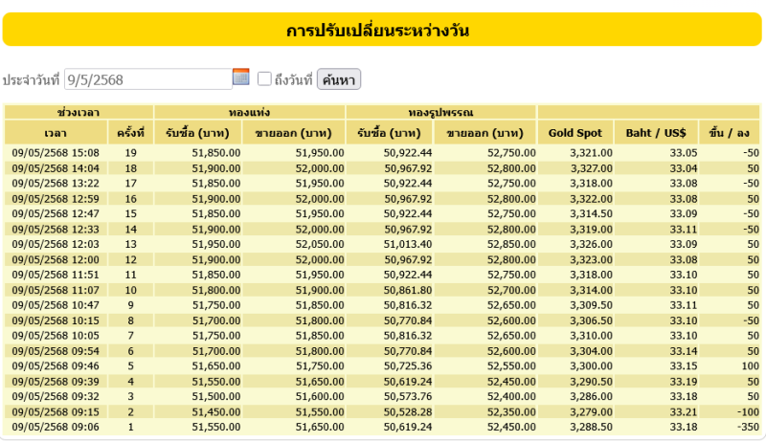Focus the date field showing 9/5/2568

point(148,79)
